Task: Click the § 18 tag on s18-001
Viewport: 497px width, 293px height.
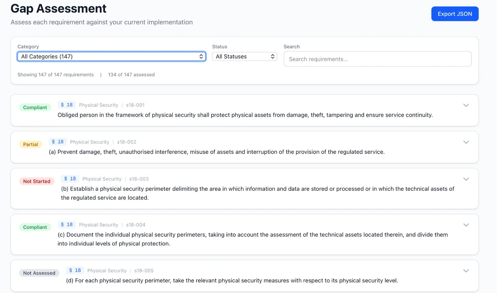Action: coord(67,105)
